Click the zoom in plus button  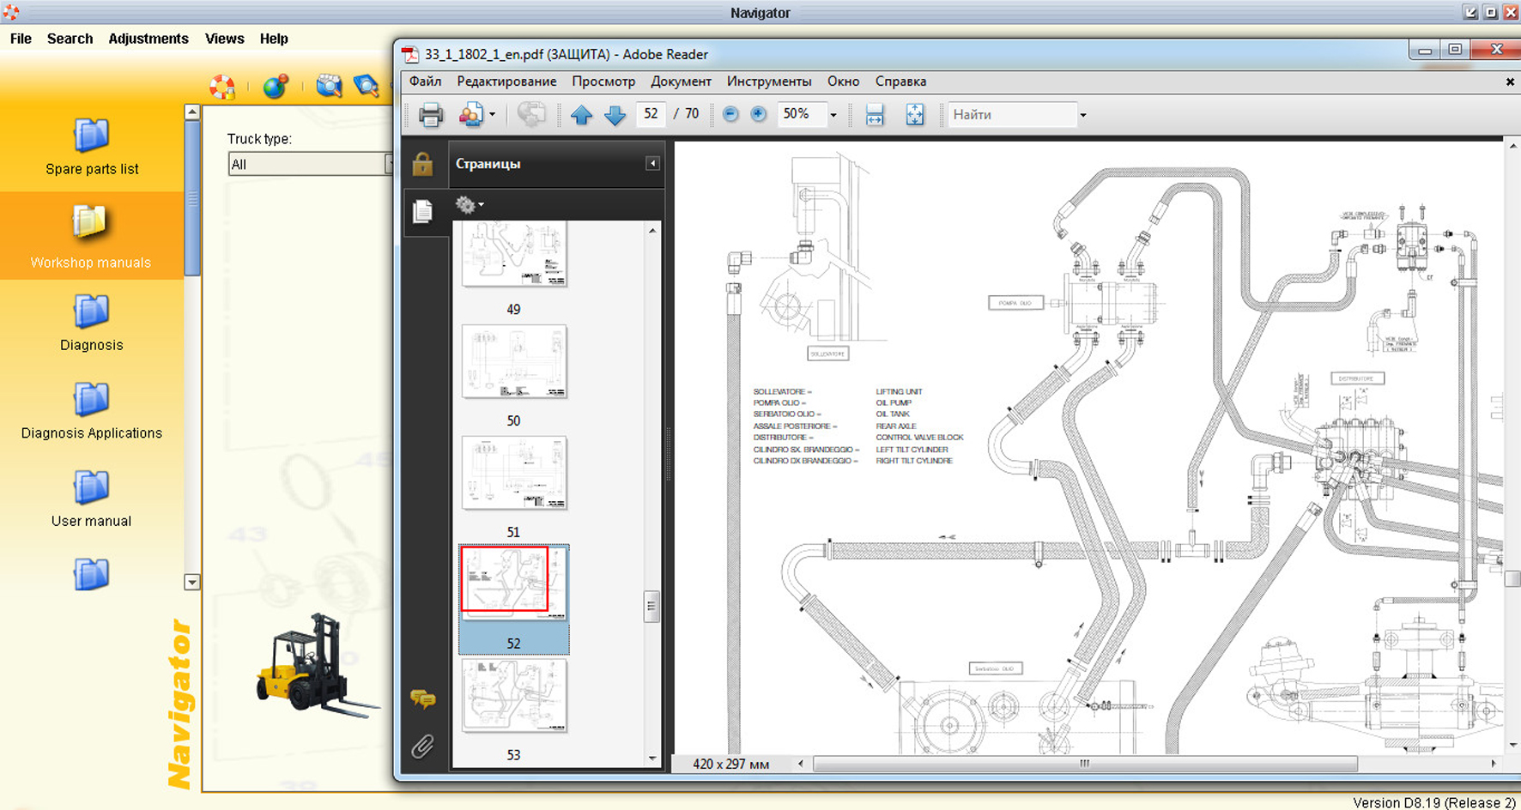(759, 114)
